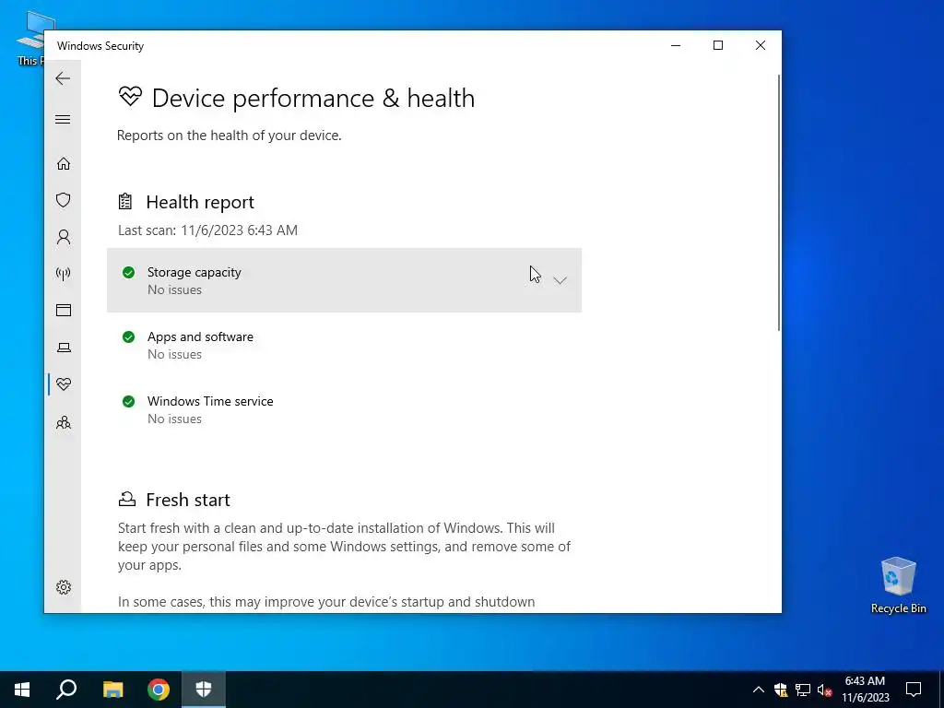Open network status tray icon
The height and width of the screenshot is (708, 944).
coord(803,690)
